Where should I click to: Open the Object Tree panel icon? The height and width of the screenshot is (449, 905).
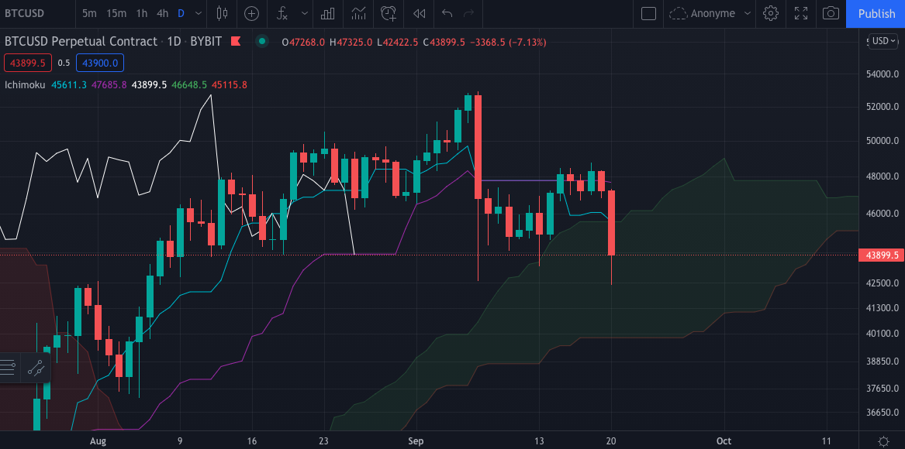tap(8, 365)
